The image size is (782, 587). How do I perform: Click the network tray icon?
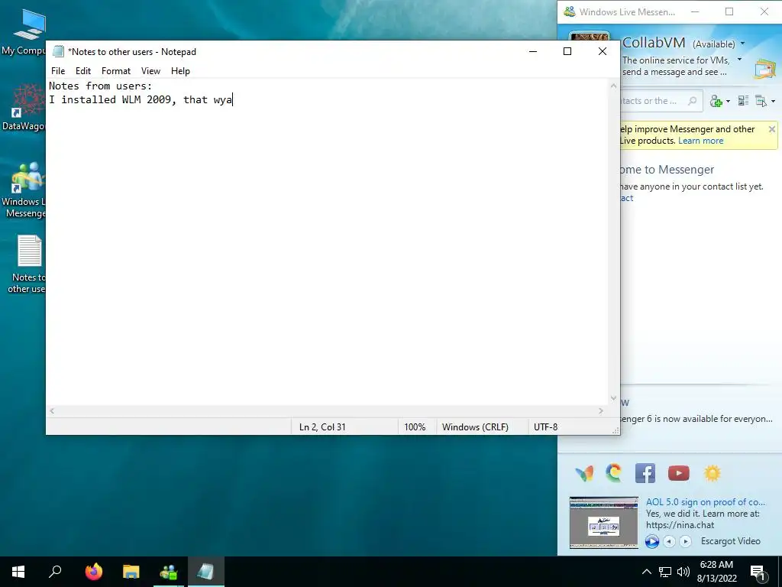665,572
